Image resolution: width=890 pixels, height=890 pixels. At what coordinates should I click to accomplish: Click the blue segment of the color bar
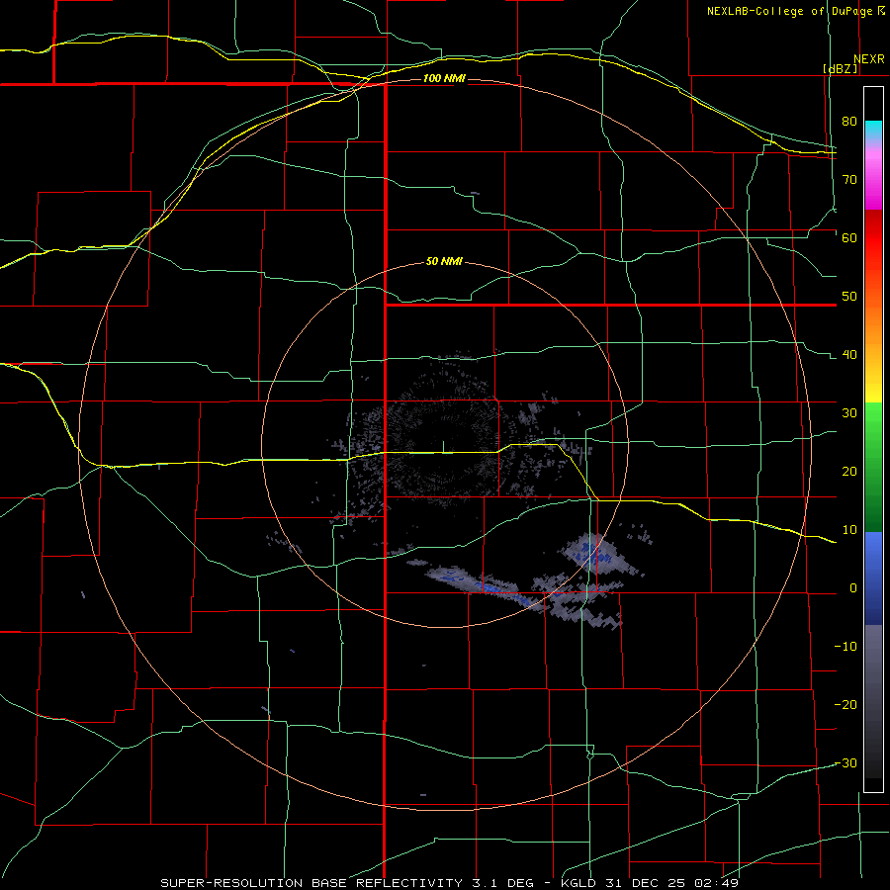point(873,578)
